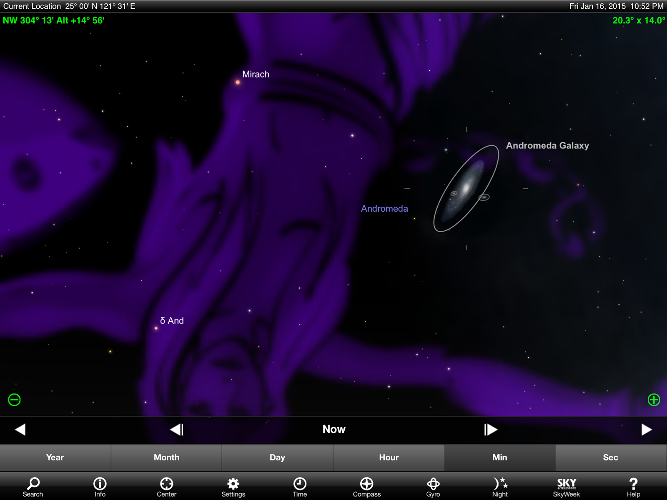This screenshot has width=667, height=500.
Task: Reset time to Now
Action: [x=334, y=429]
